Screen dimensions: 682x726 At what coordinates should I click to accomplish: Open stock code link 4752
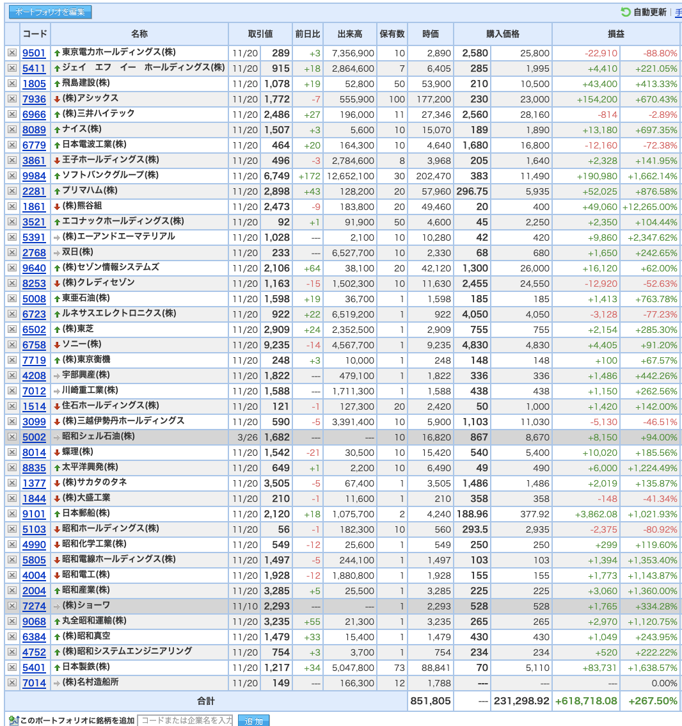35,652
